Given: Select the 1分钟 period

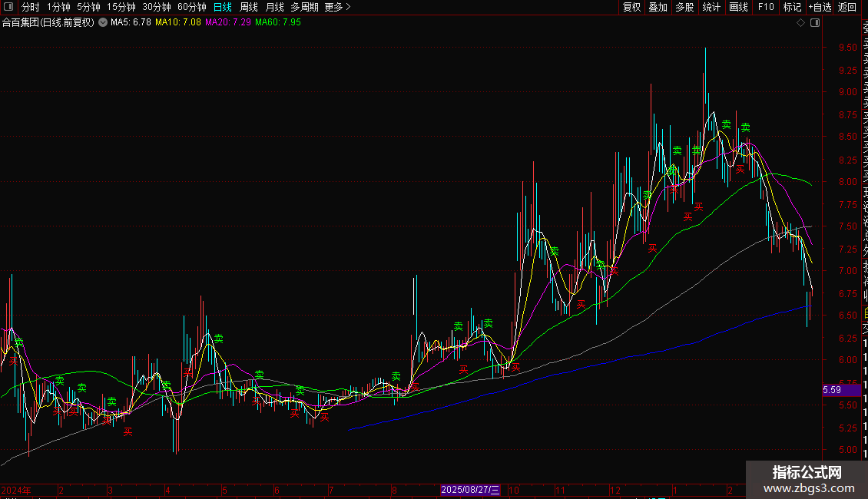Looking at the screenshot, I should (58, 7).
